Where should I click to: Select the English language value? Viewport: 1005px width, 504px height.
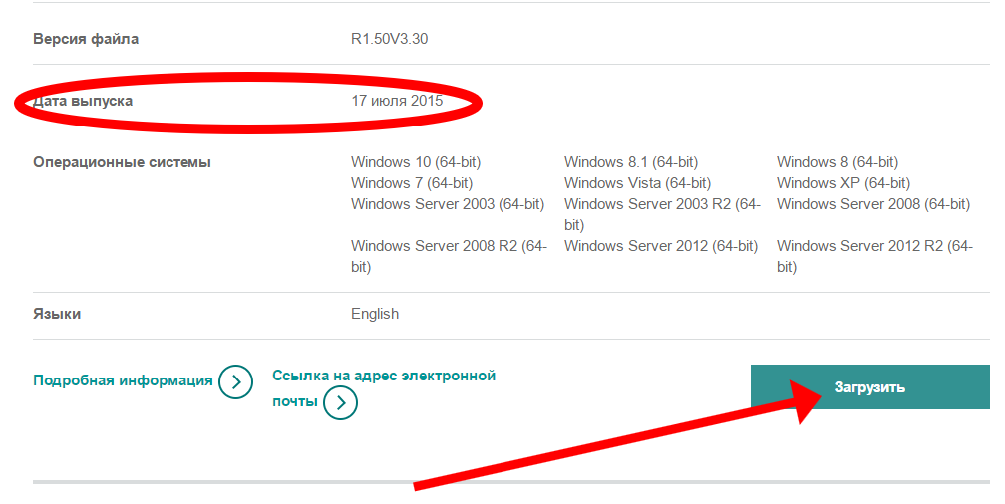[x=375, y=314]
